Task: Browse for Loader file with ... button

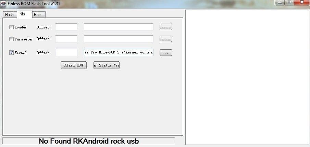Action: tap(166, 27)
